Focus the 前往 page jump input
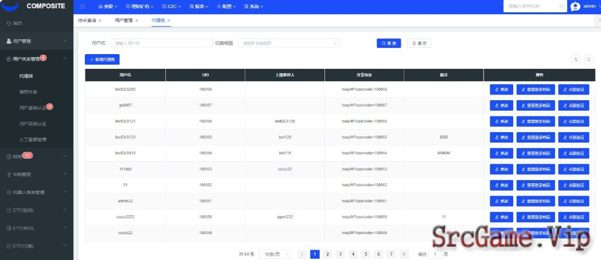This screenshot has width=601, height=260. pyautogui.click(x=435, y=254)
